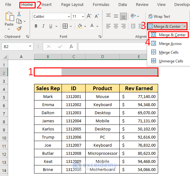Viewport: 190px width, 176px height.
Task: Click the Cut scissors icon
Action: click(x=19, y=14)
